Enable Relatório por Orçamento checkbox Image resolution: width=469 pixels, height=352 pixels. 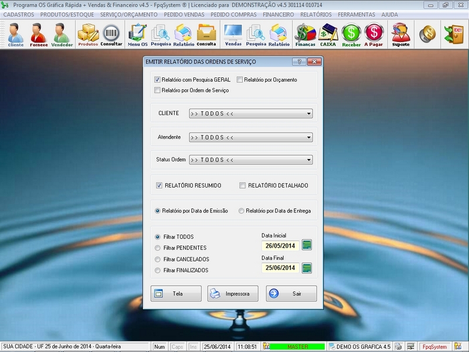[240, 79]
